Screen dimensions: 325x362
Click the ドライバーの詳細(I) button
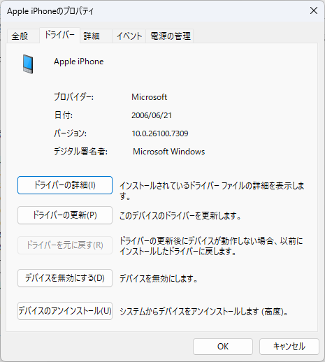pos(65,185)
